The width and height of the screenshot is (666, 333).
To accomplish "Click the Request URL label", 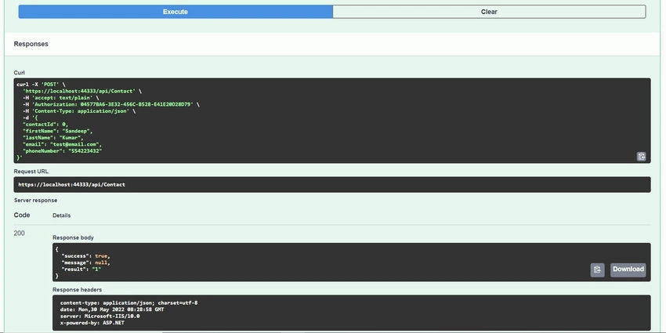I will pos(31,171).
